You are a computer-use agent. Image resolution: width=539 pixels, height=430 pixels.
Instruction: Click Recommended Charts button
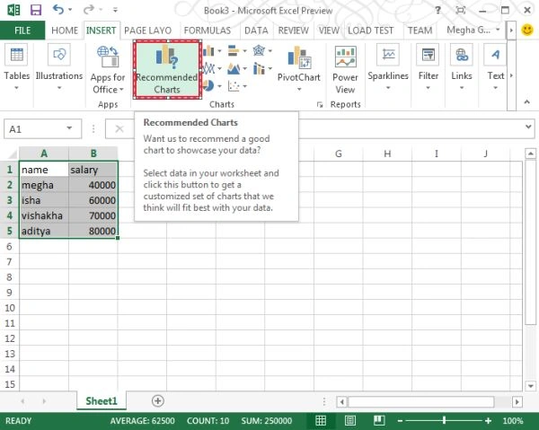point(167,69)
